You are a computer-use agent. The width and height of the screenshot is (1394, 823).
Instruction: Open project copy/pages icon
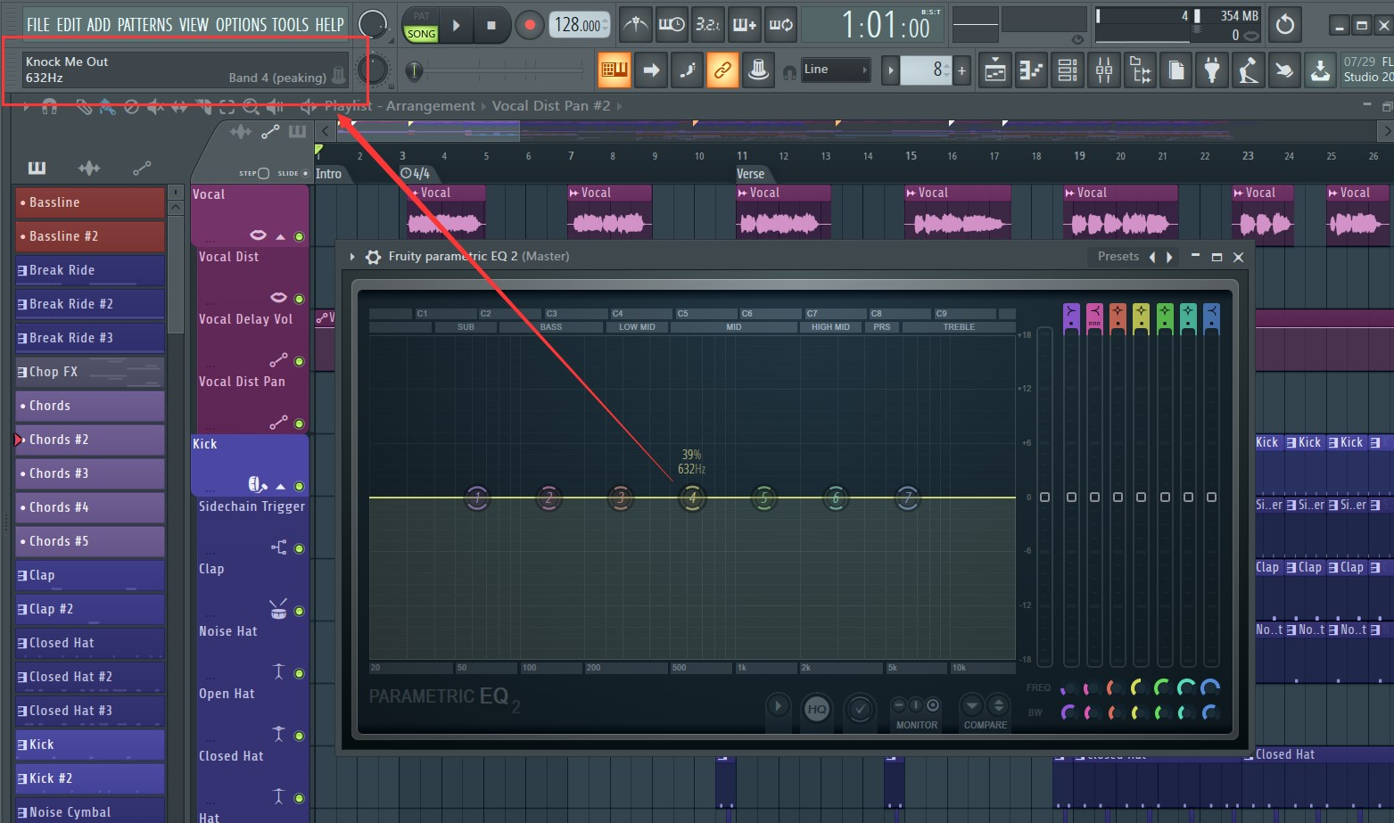[x=1176, y=70]
